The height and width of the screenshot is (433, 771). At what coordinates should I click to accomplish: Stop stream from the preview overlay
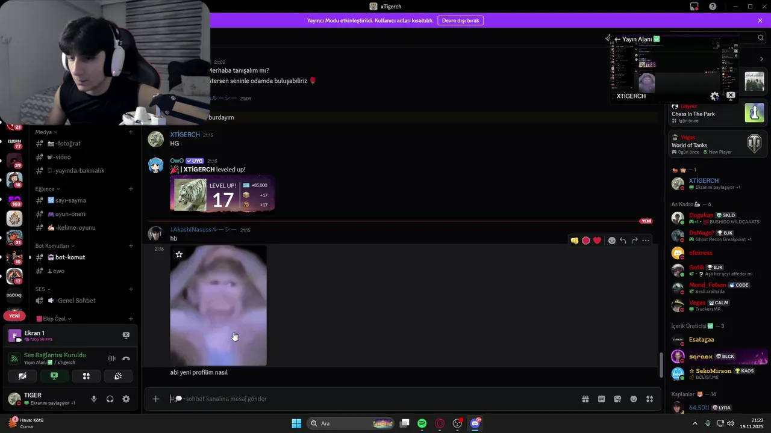point(731,96)
